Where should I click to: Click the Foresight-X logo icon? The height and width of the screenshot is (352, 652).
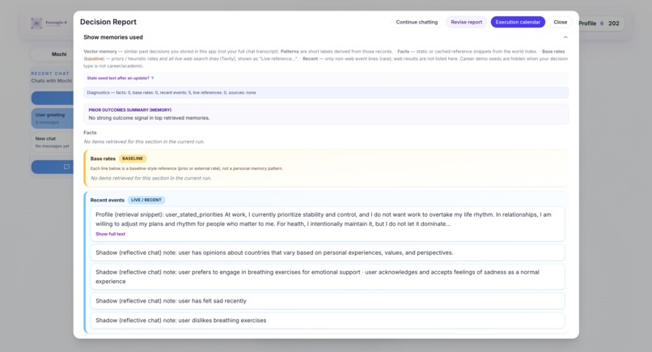tap(36, 23)
